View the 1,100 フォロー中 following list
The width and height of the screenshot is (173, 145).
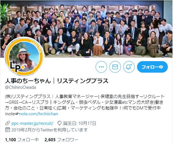click(x=22, y=140)
